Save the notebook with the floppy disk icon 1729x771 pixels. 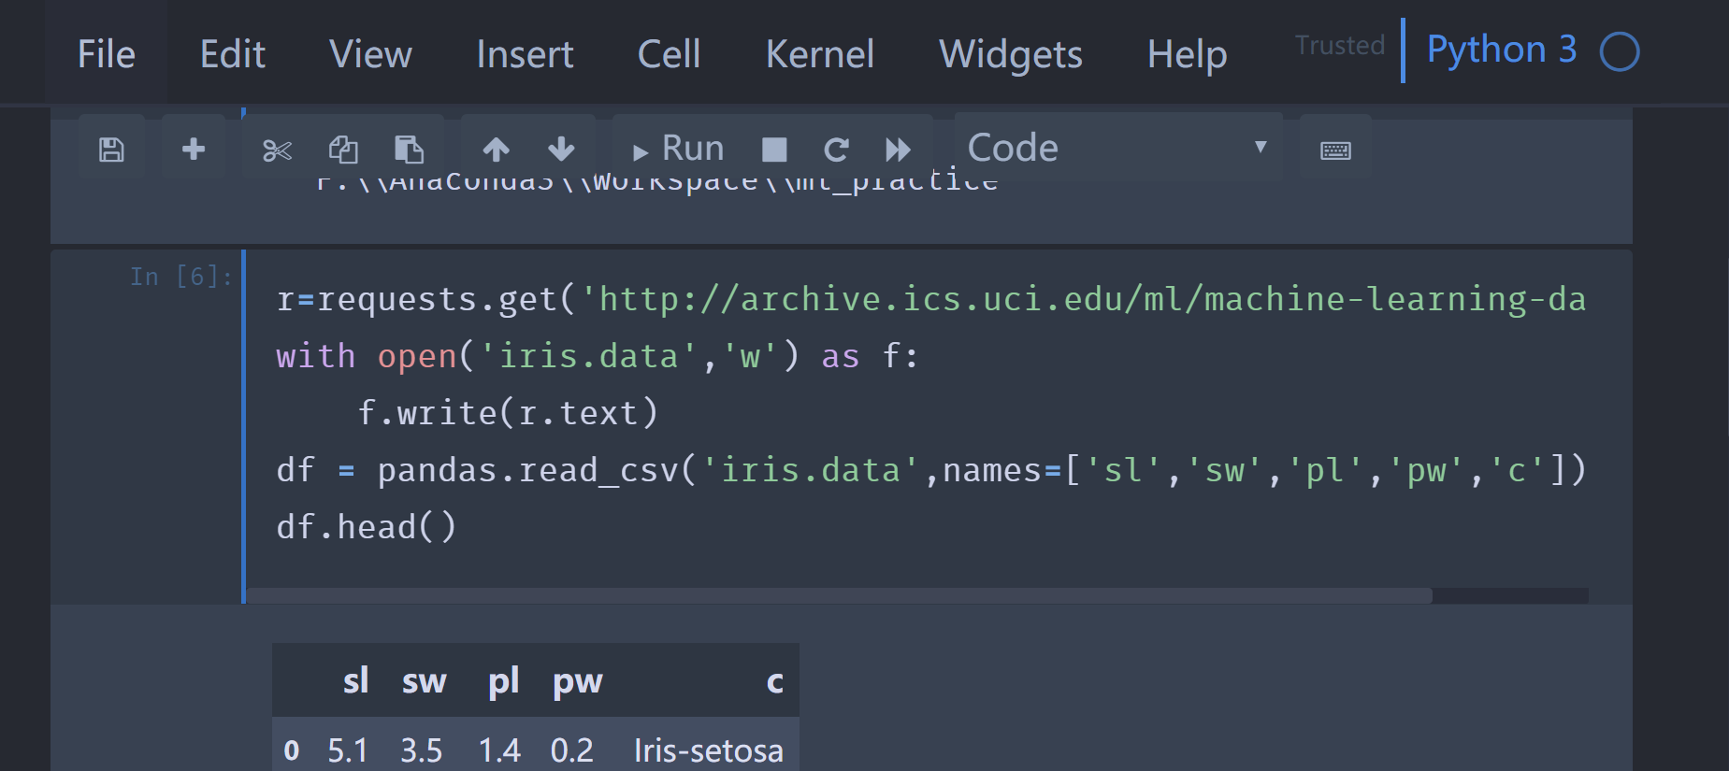pos(111,149)
